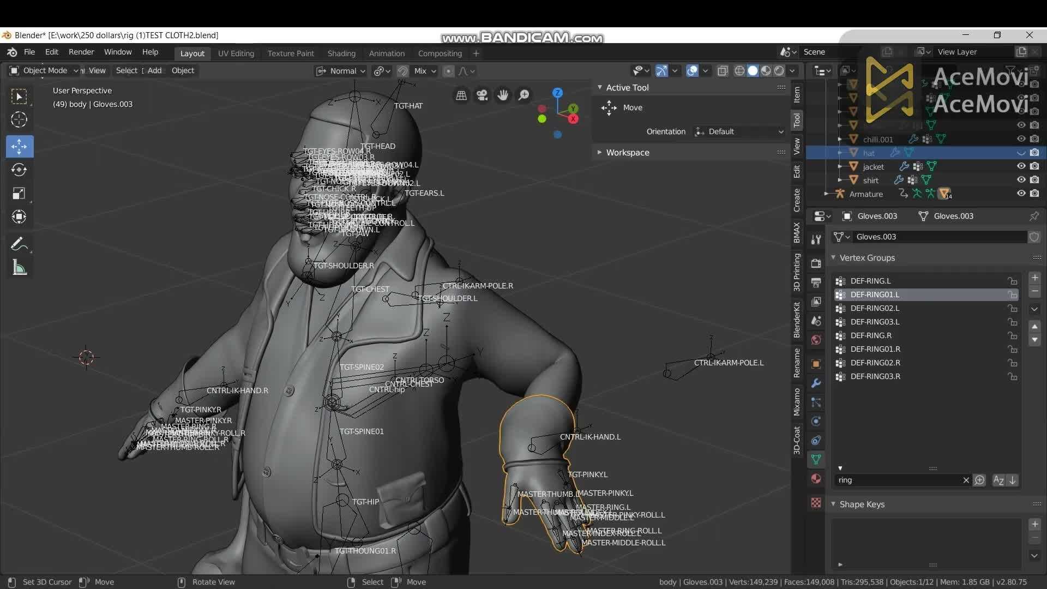The image size is (1047, 589).
Task: Open the Render menu in the top bar
Action: coord(81,52)
